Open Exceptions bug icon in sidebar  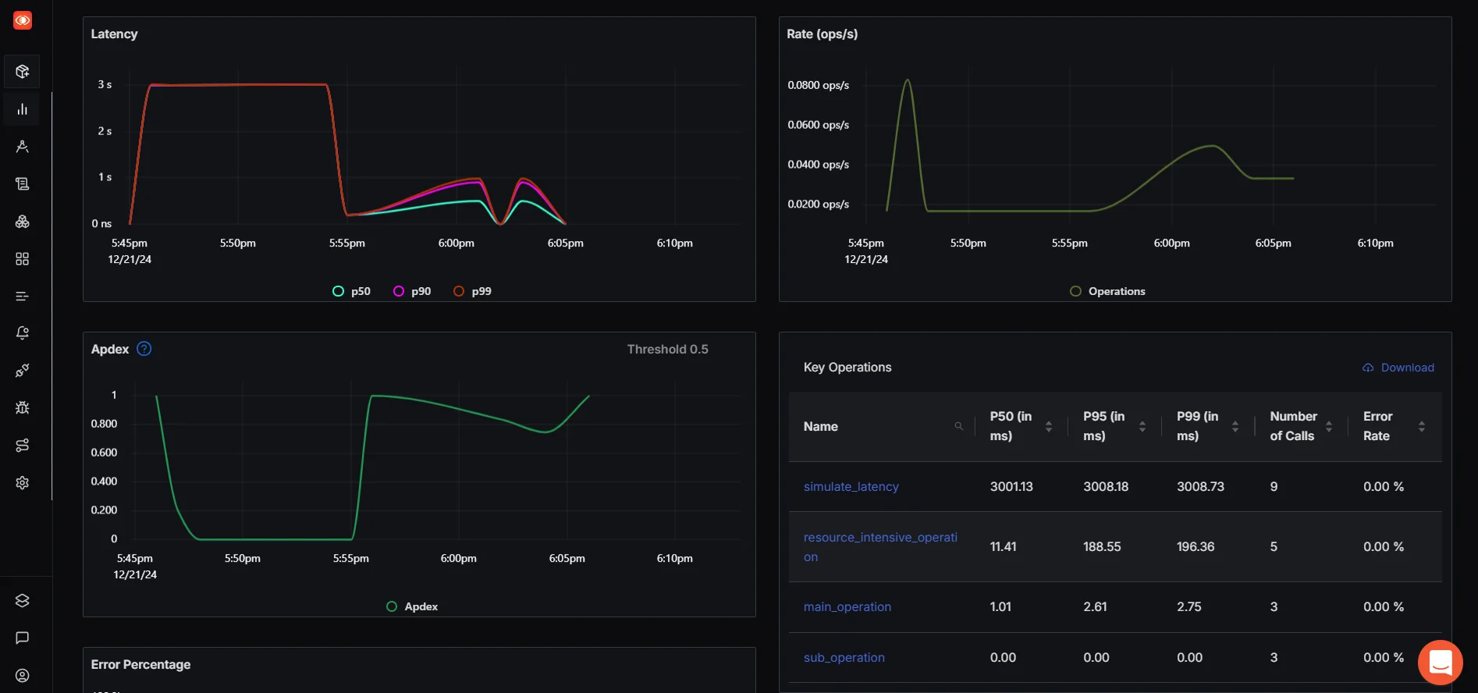(x=23, y=407)
